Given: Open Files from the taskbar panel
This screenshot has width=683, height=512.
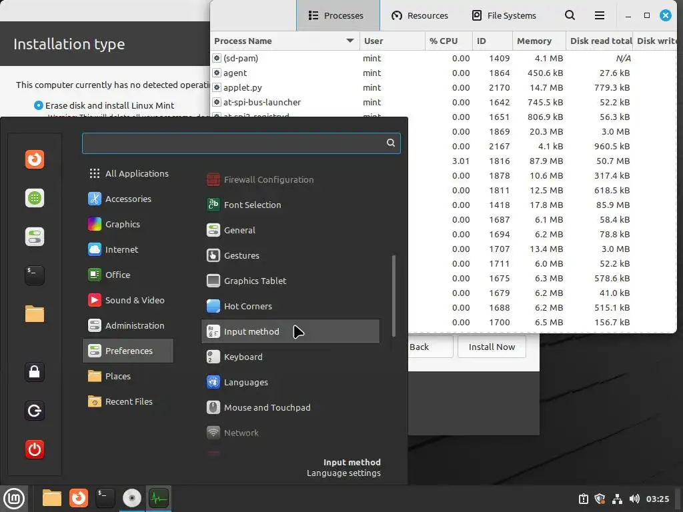Looking at the screenshot, I should pos(52,499).
